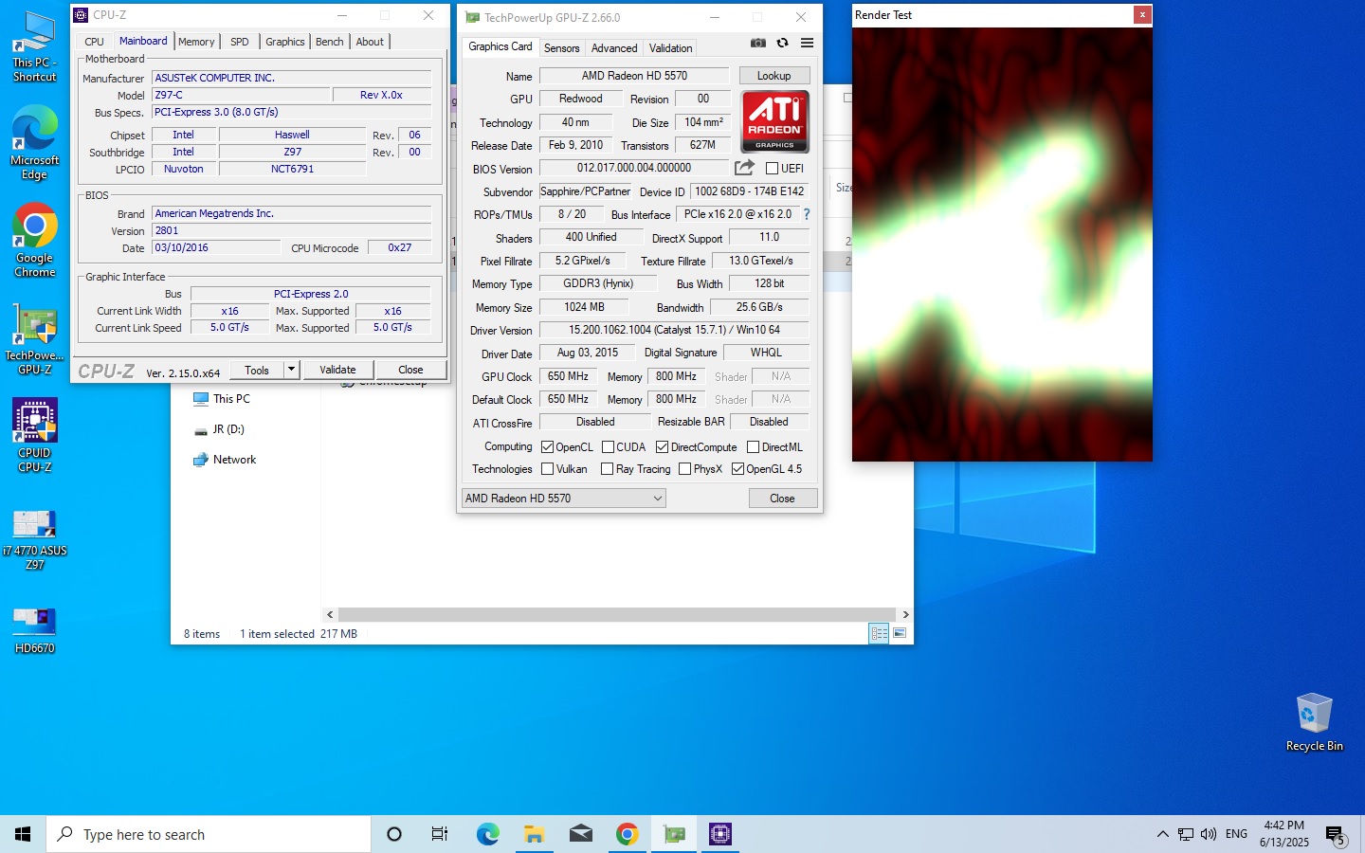
Task: Open the Google Chrome desktop icon
Action: pos(35,241)
